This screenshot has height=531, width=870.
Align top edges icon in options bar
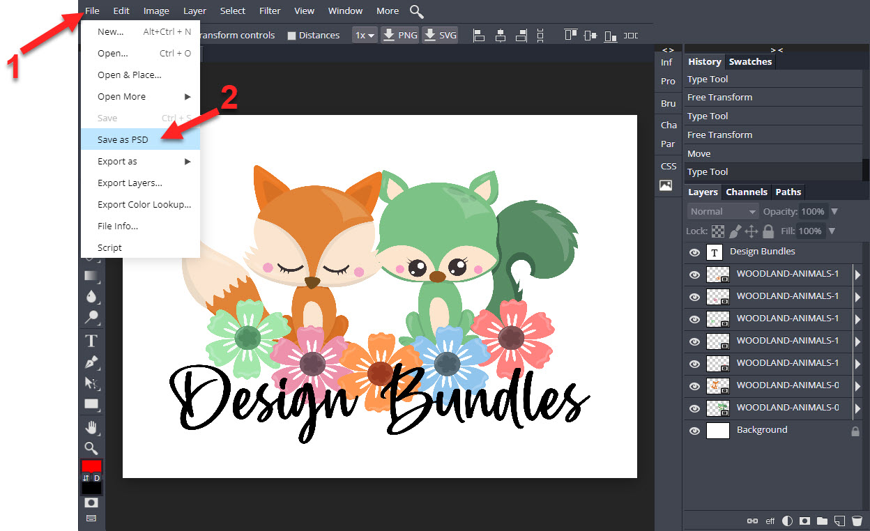[x=571, y=35]
